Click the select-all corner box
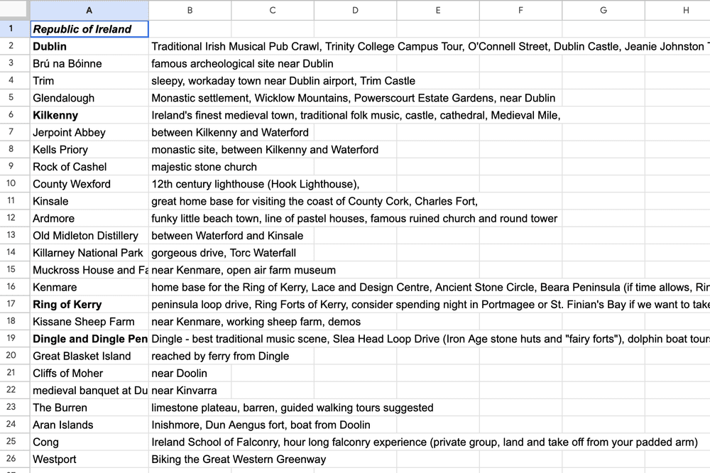Image resolution: width=710 pixels, height=473 pixels. [15, 10]
